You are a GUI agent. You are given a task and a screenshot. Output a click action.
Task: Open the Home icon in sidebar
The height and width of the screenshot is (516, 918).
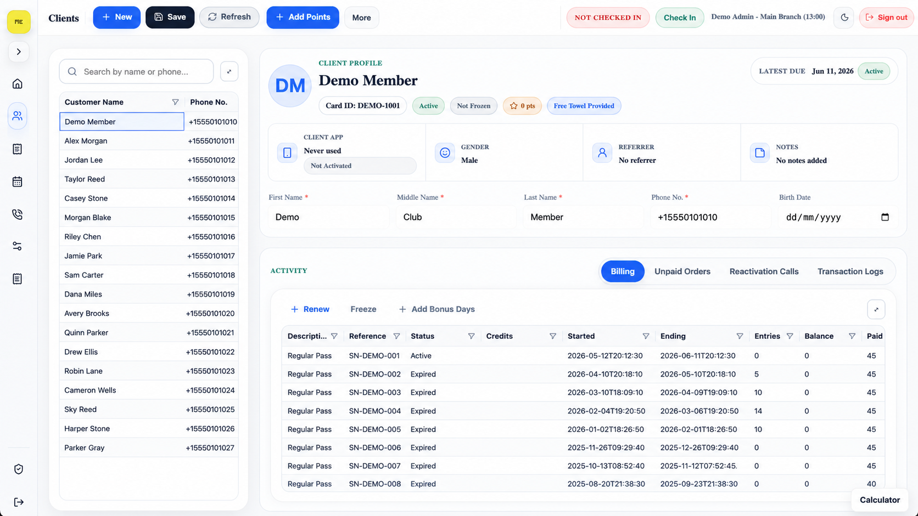pyautogui.click(x=18, y=84)
